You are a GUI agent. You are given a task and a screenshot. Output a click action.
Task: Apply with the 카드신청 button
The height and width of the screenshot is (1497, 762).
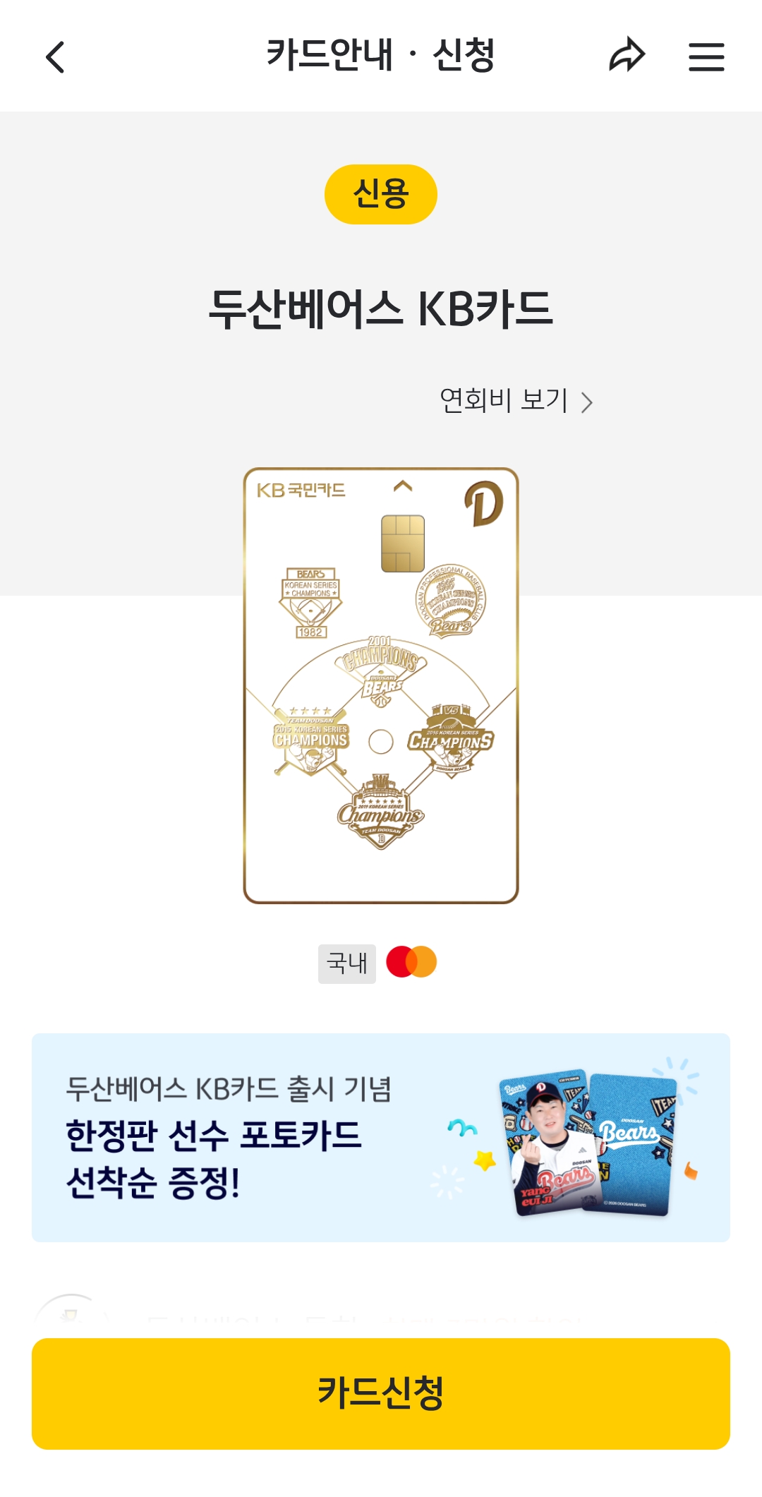381,1394
